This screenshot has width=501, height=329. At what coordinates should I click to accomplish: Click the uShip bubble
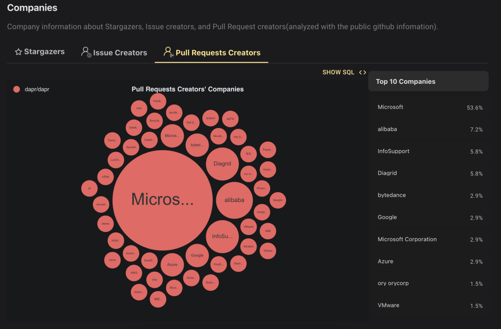(x=105, y=177)
